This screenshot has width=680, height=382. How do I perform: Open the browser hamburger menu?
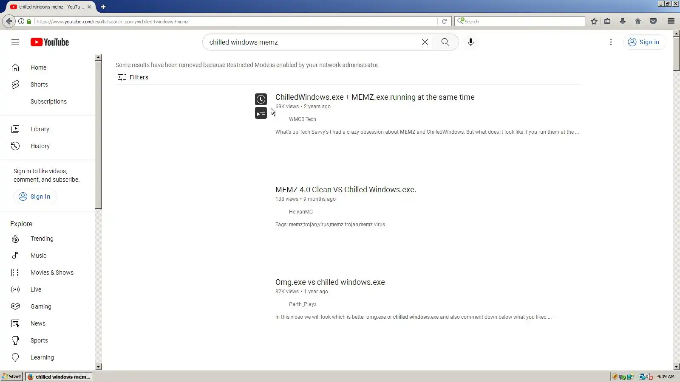[671, 21]
